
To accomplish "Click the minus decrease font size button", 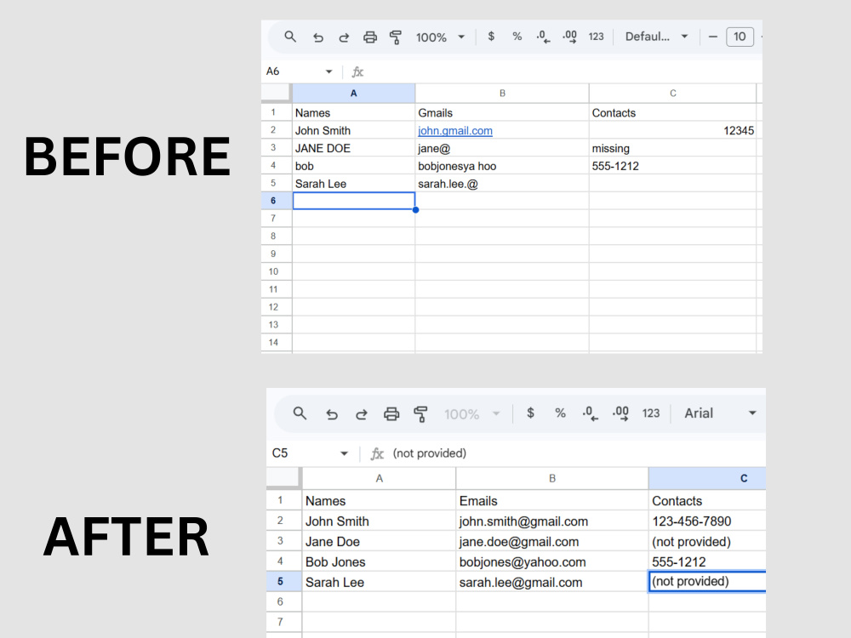I will click(x=713, y=37).
